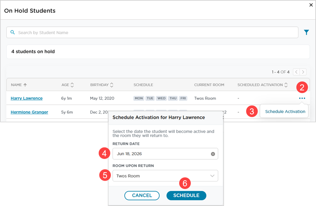Sort by Name column arrow

tap(25, 85)
